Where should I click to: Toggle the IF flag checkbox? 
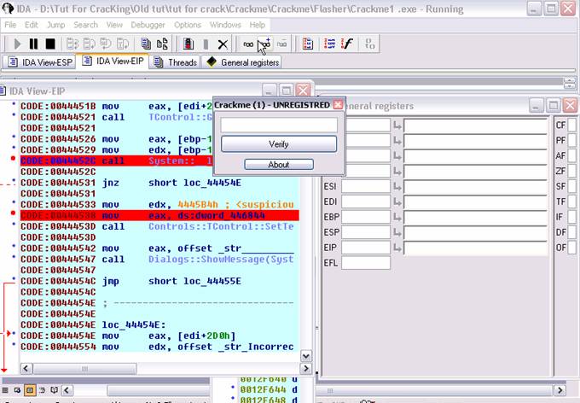pos(572,217)
